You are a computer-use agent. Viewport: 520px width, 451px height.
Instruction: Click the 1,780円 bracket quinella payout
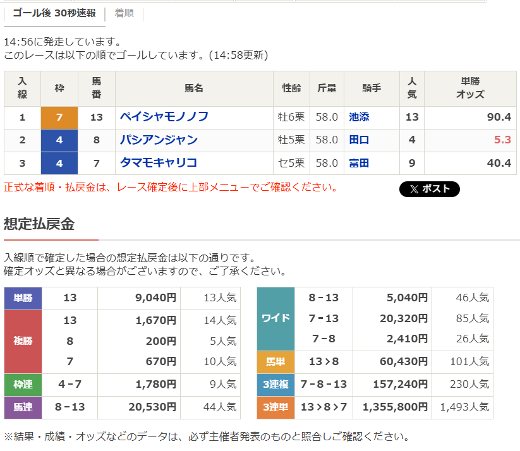click(x=155, y=384)
